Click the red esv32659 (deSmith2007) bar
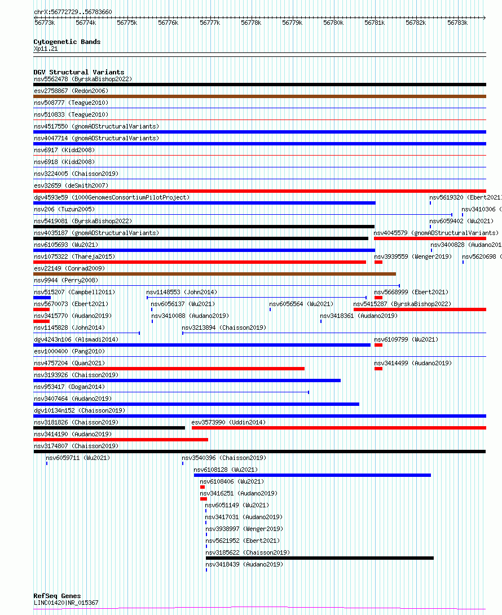Viewport: 502px width, 615px height. point(260,191)
